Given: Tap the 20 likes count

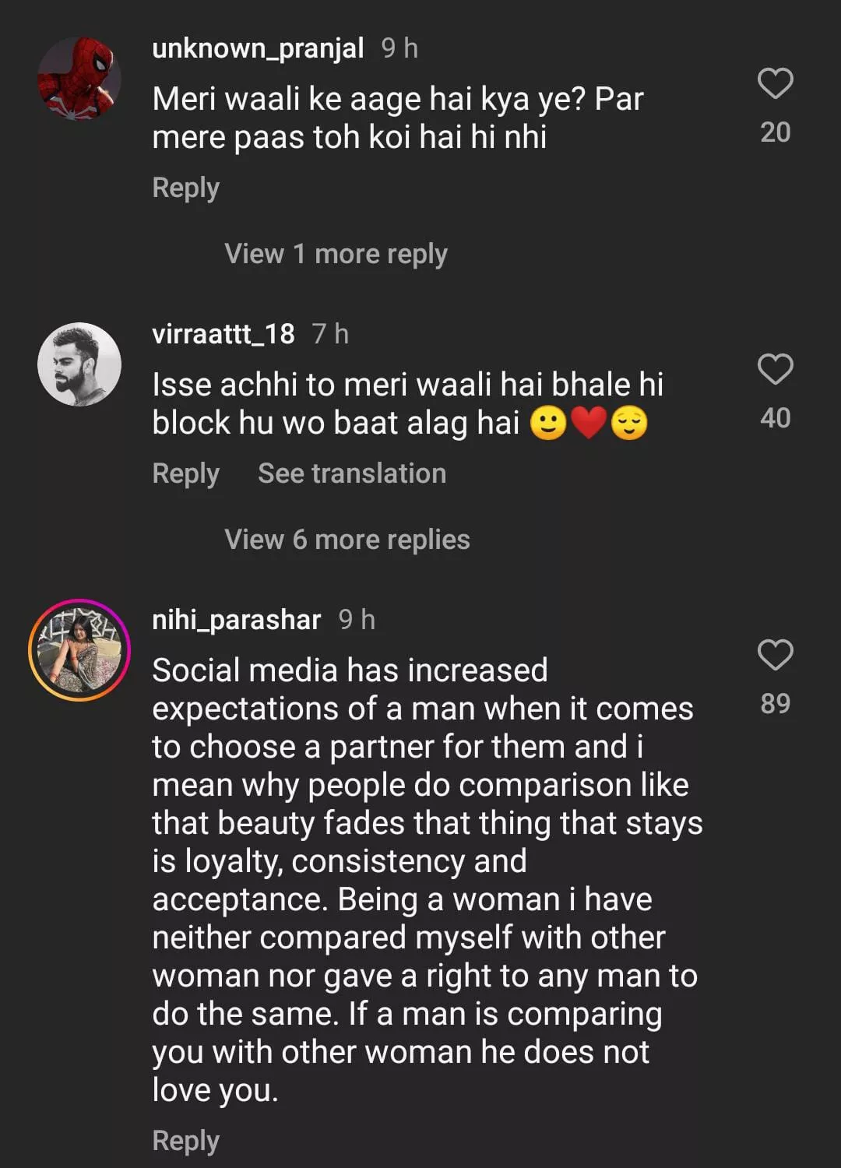Looking at the screenshot, I should point(775,132).
